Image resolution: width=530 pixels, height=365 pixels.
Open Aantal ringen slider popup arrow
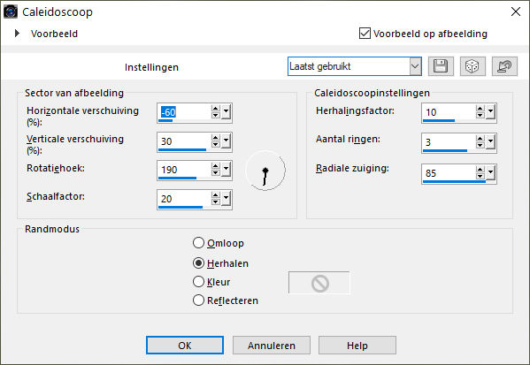point(490,141)
